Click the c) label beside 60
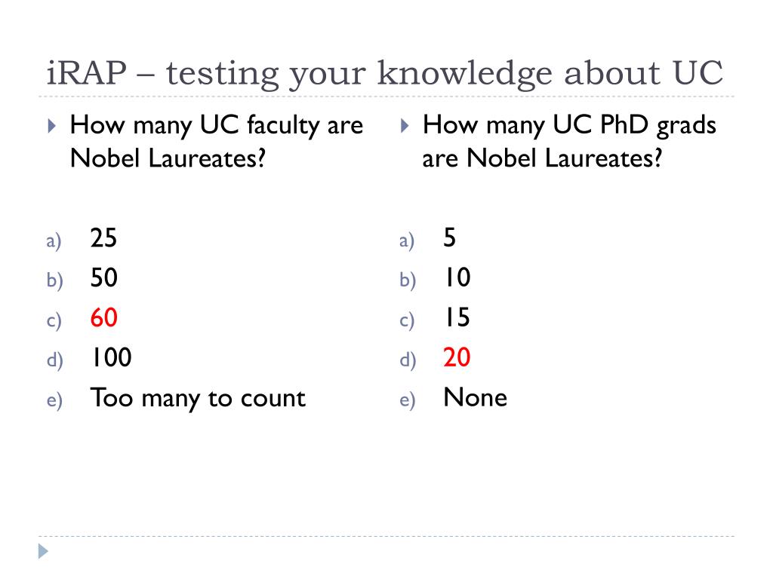Screen dimensions: 773x579 [x=53, y=321]
